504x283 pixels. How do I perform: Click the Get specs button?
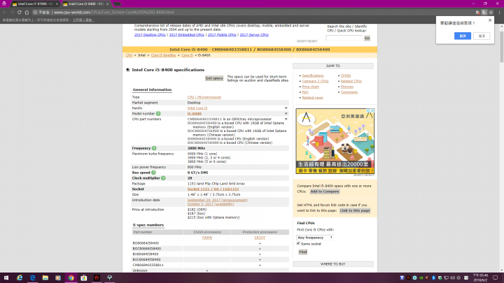[214, 78]
